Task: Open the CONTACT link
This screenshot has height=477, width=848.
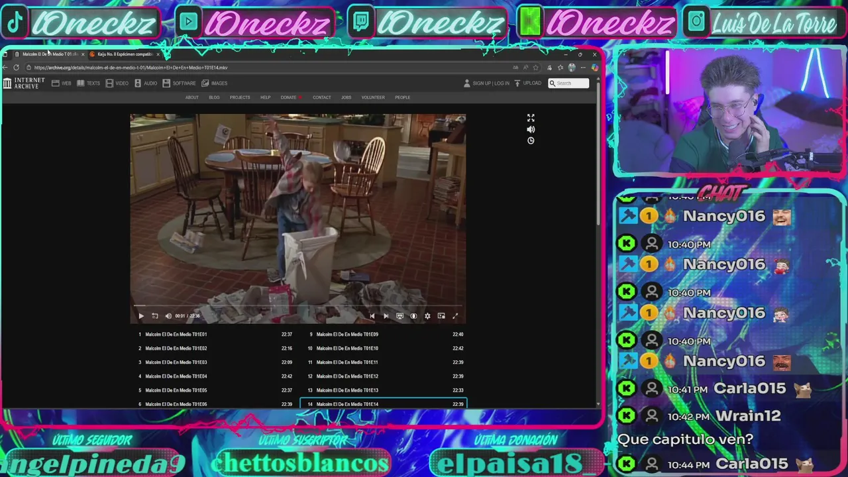Action: [321, 97]
